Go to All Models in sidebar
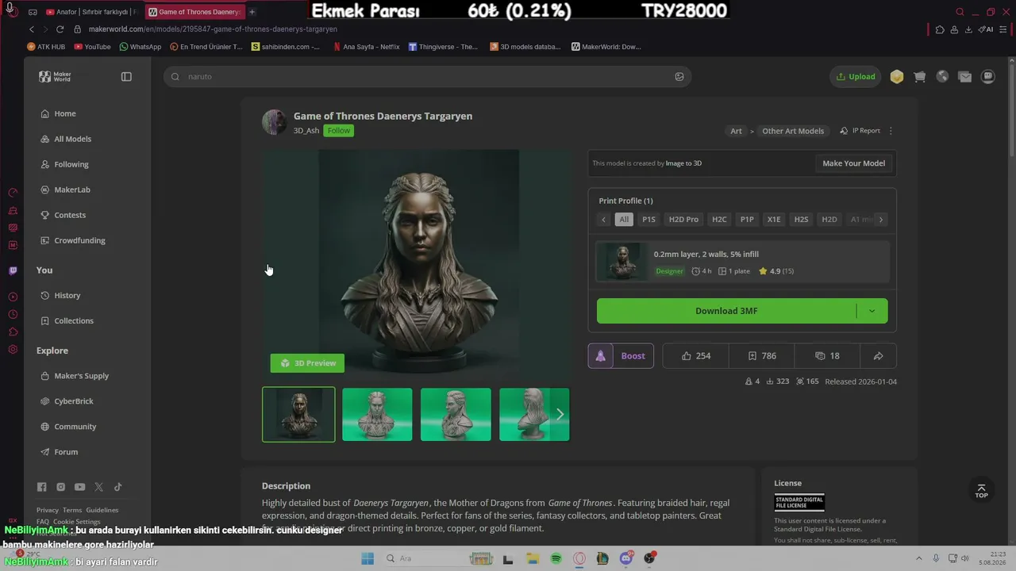 coord(73,139)
